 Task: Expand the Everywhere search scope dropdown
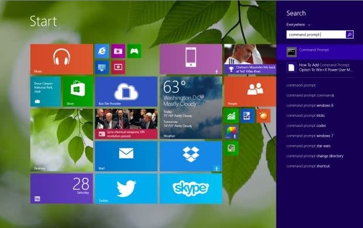tap(298, 25)
